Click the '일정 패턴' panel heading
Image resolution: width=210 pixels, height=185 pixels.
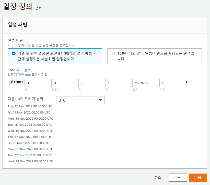pyautogui.click(x=17, y=24)
